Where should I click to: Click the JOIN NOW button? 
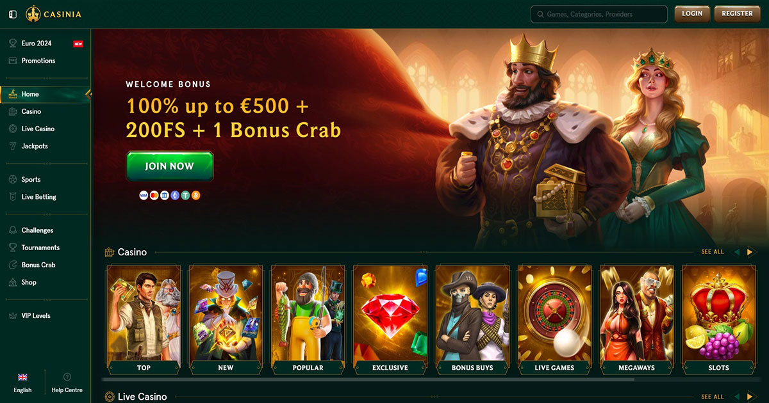point(170,166)
